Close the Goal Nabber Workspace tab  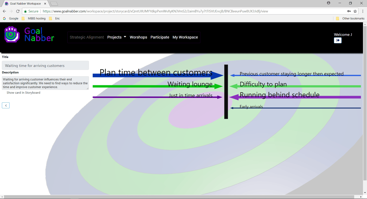(45, 4)
